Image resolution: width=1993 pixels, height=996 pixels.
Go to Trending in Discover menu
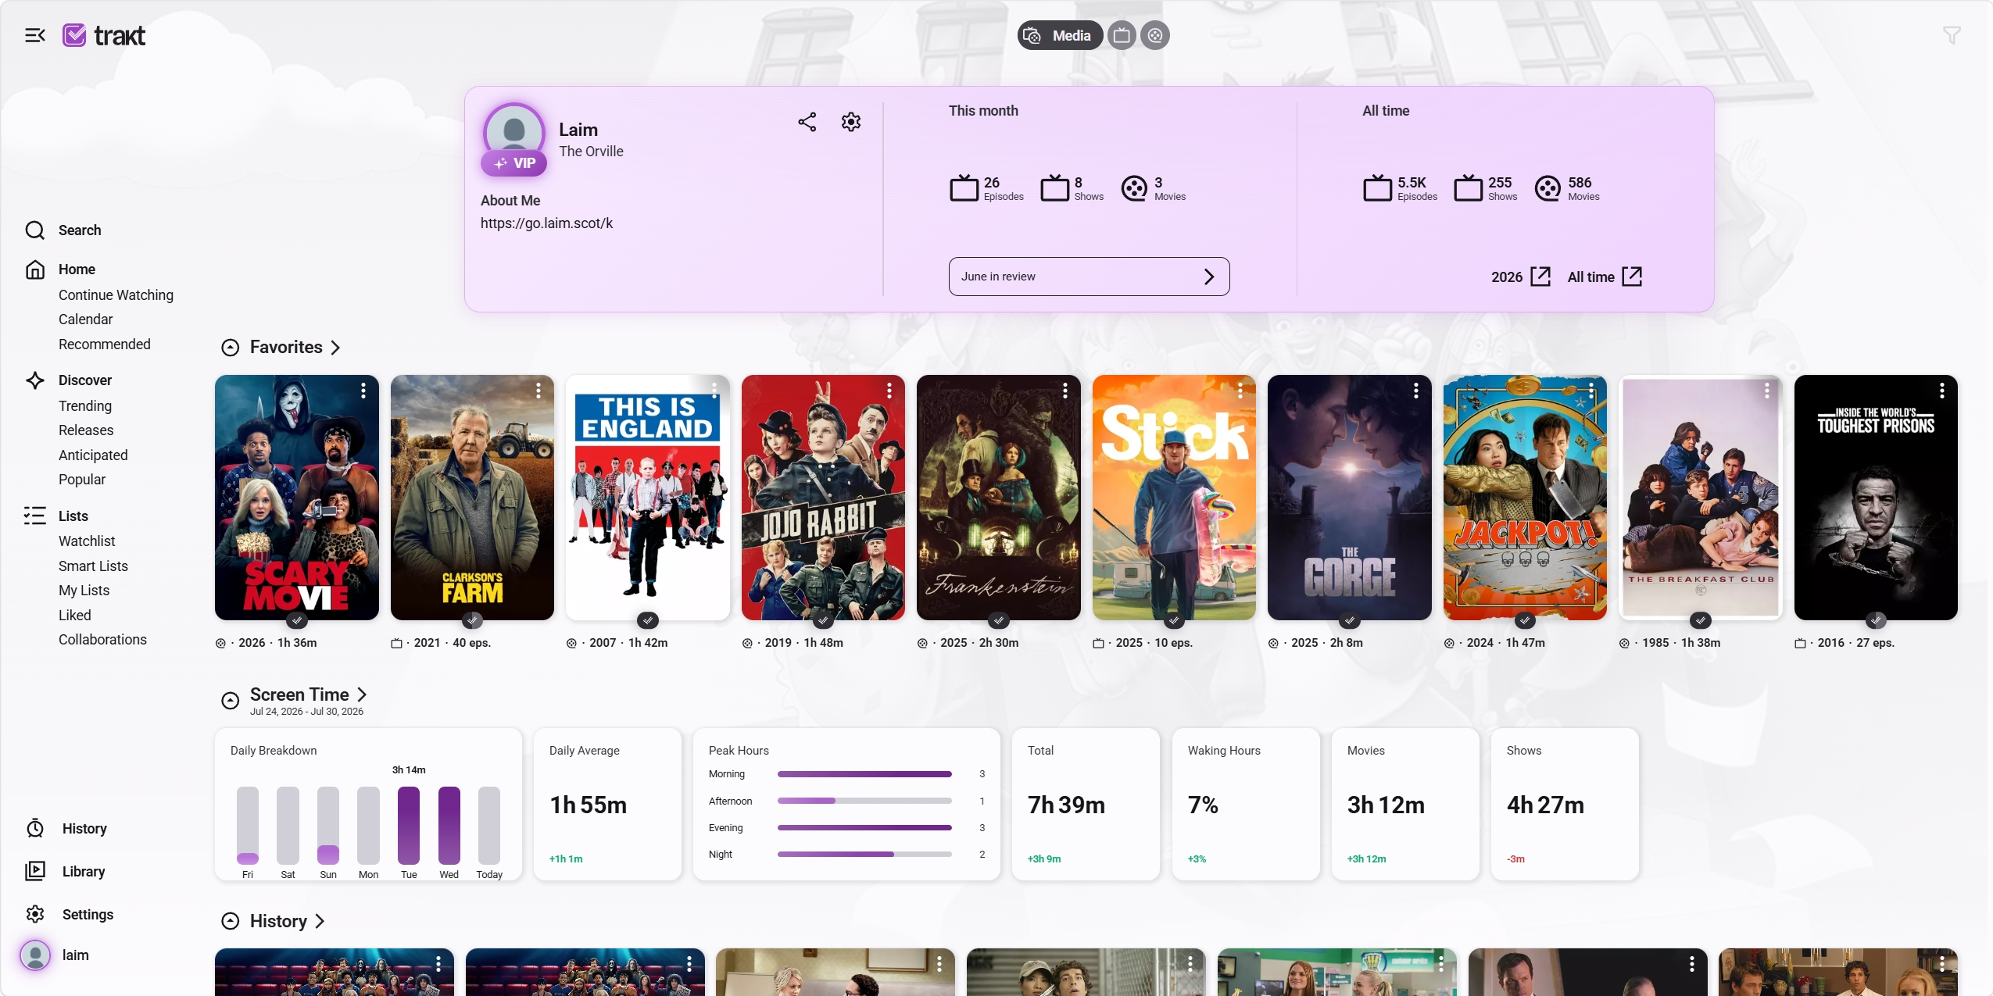[85, 406]
